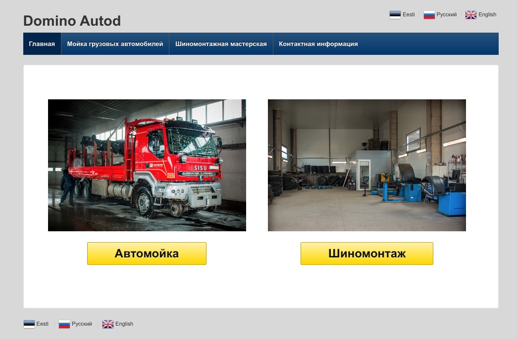
Task: Switch to Eesti via footer link
Action: [x=42, y=324]
